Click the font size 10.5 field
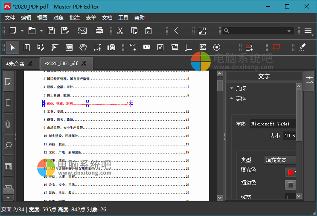 pyautogui.click(x=289, y=136)
